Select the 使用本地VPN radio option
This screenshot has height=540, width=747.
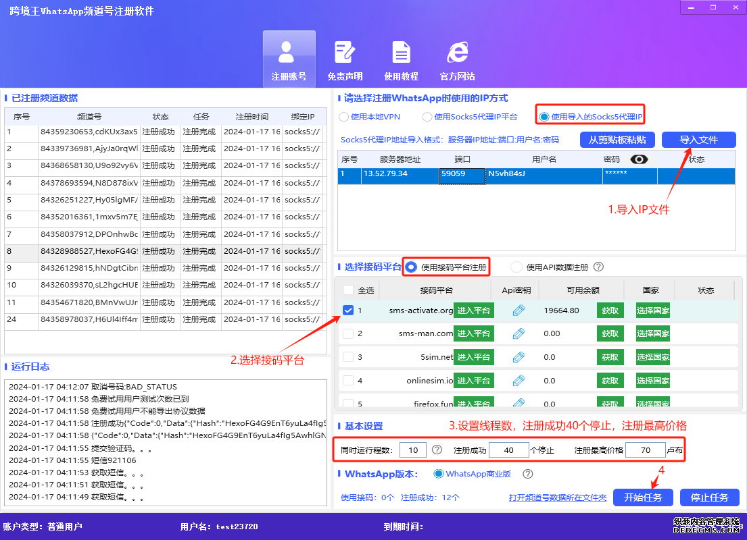pos(344,115)
